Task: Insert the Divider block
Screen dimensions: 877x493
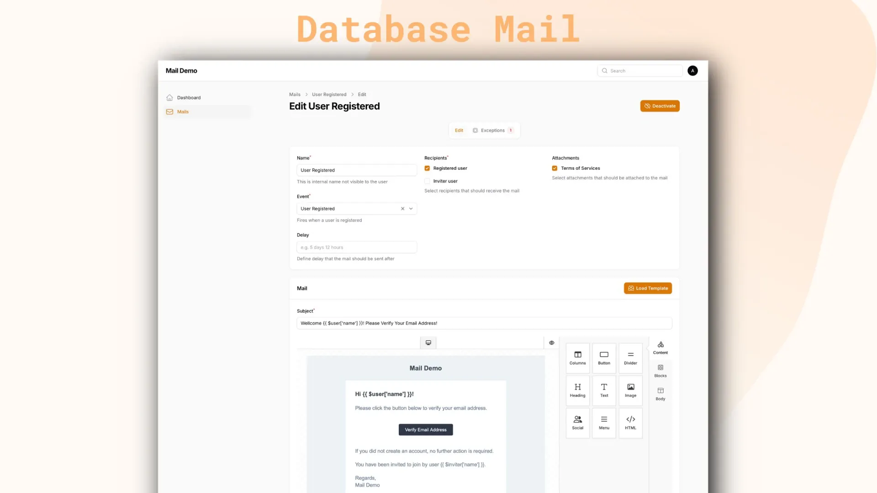Action: pos(630,358)
